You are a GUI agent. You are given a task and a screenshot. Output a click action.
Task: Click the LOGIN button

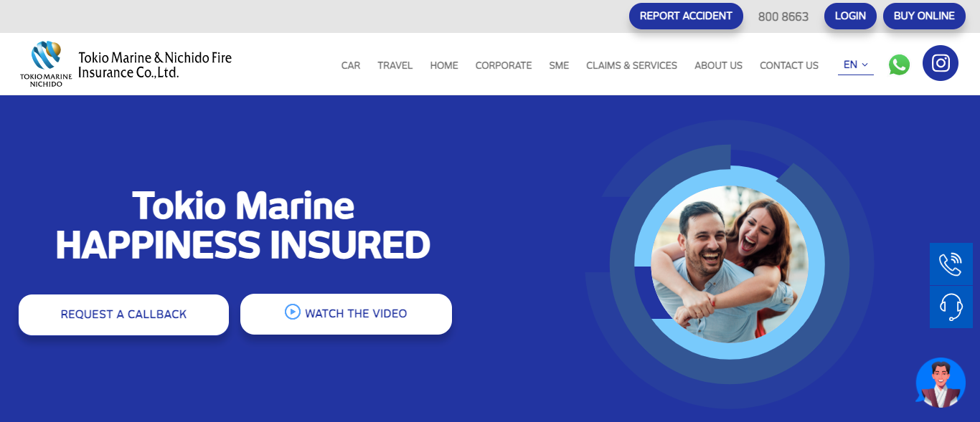click(x=850, y=16)
